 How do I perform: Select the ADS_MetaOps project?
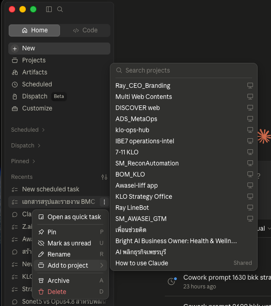(184, 119)
